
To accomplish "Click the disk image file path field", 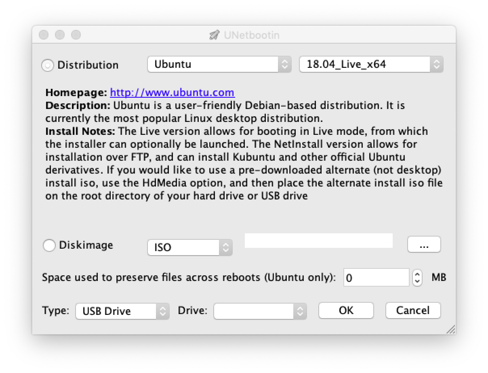I will [319, 241].
